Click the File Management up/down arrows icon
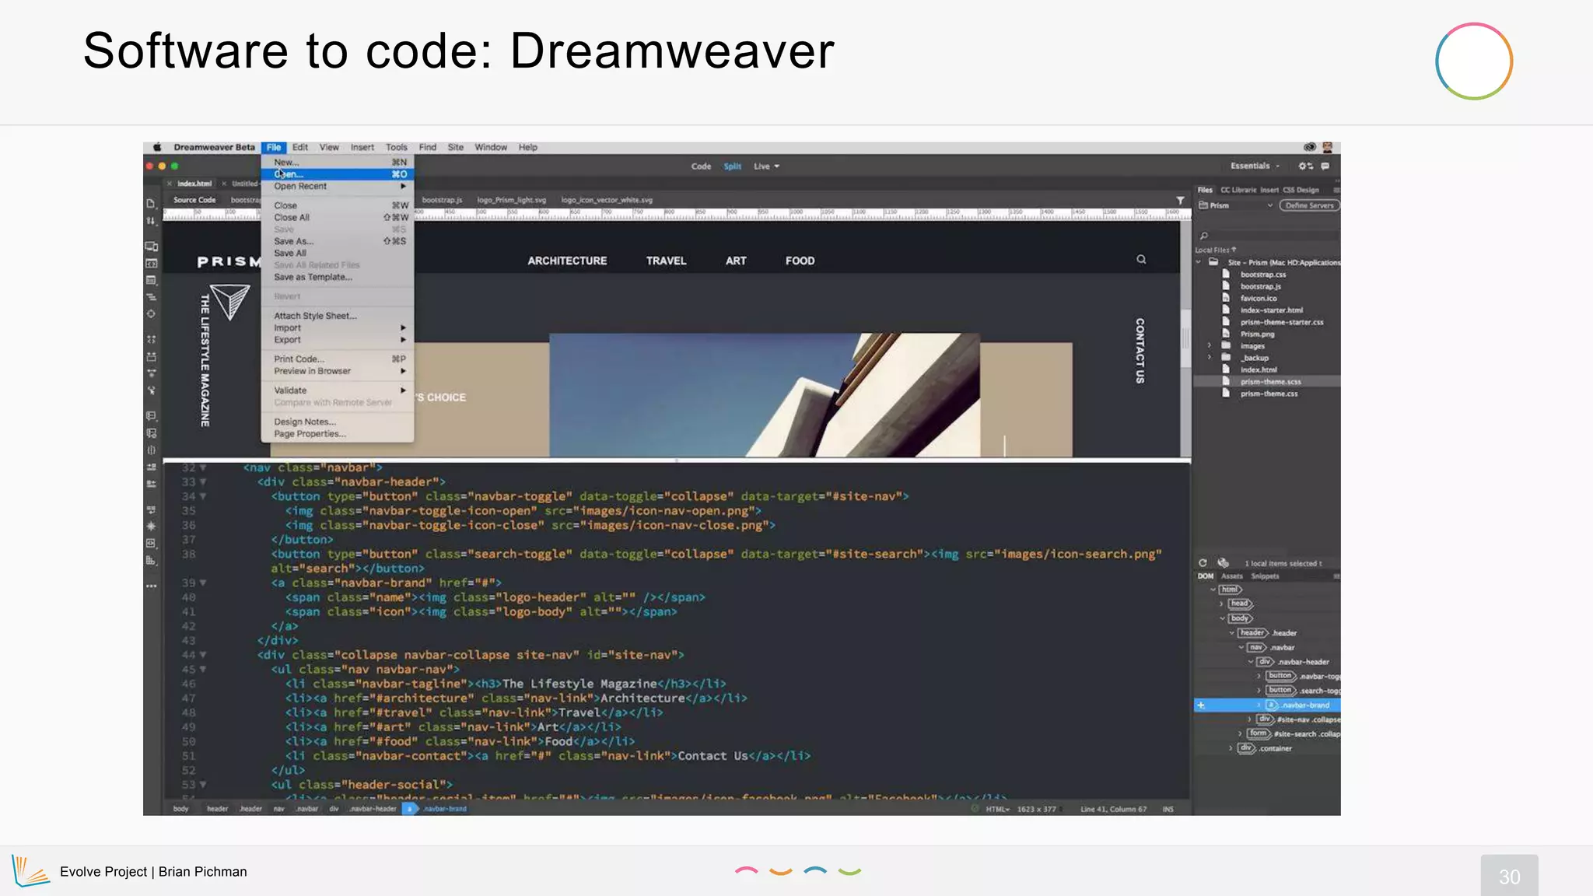The width and height of the screenshot is (1593, 896). 151,221
